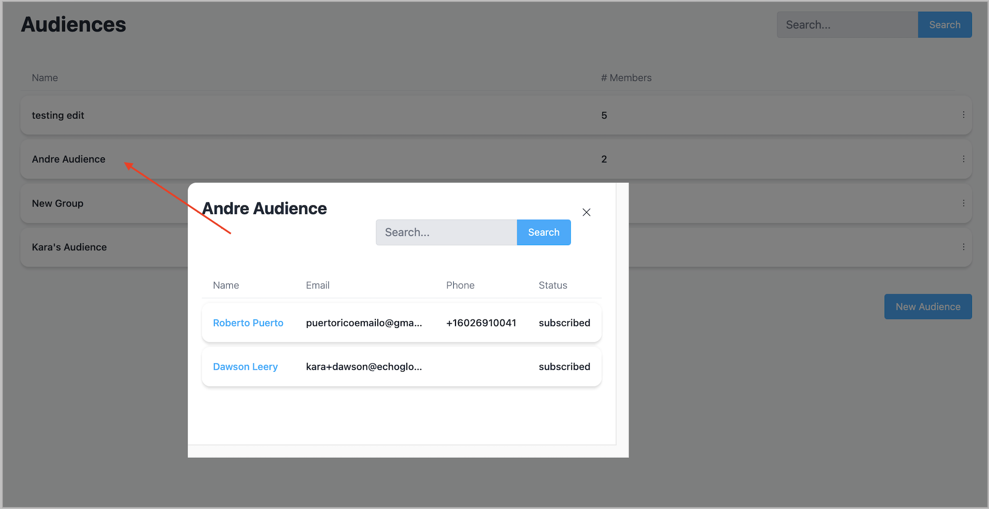Open Kara's Audience entry

(x=69, y=247)
